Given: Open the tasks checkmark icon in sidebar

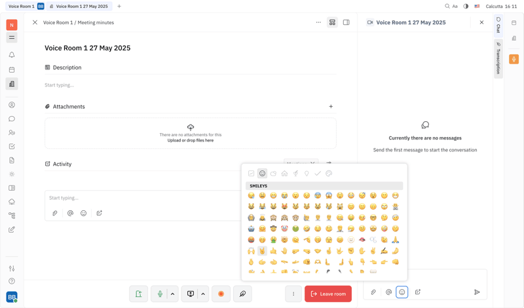Looking at the screenshot, I should 12,147.
